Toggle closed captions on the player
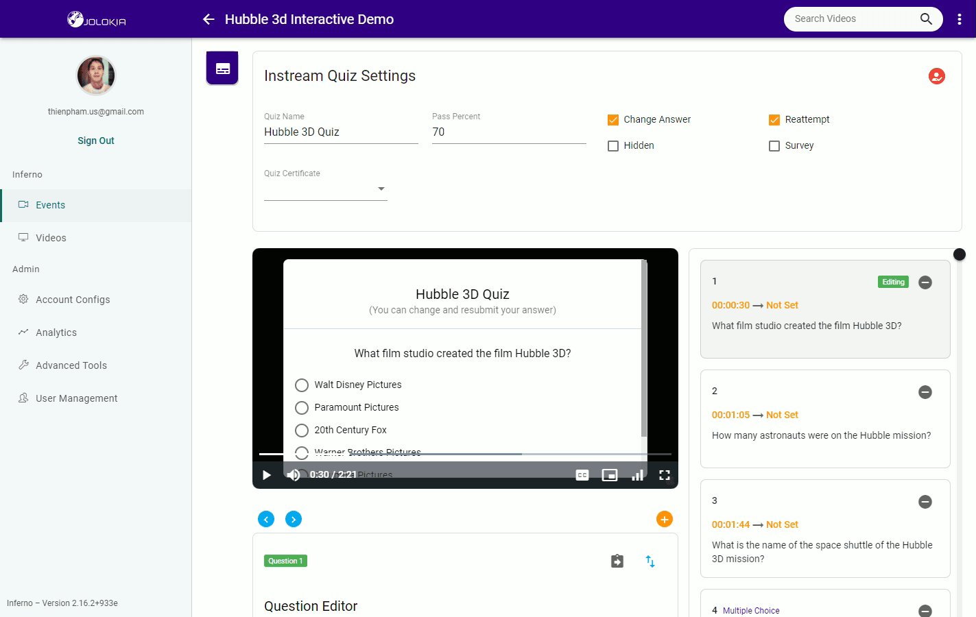The height and width of the screenshot is (617, 976). [x=582, y=475]
